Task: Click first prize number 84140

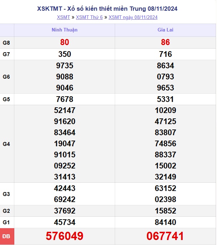Action: click(165, 222)
